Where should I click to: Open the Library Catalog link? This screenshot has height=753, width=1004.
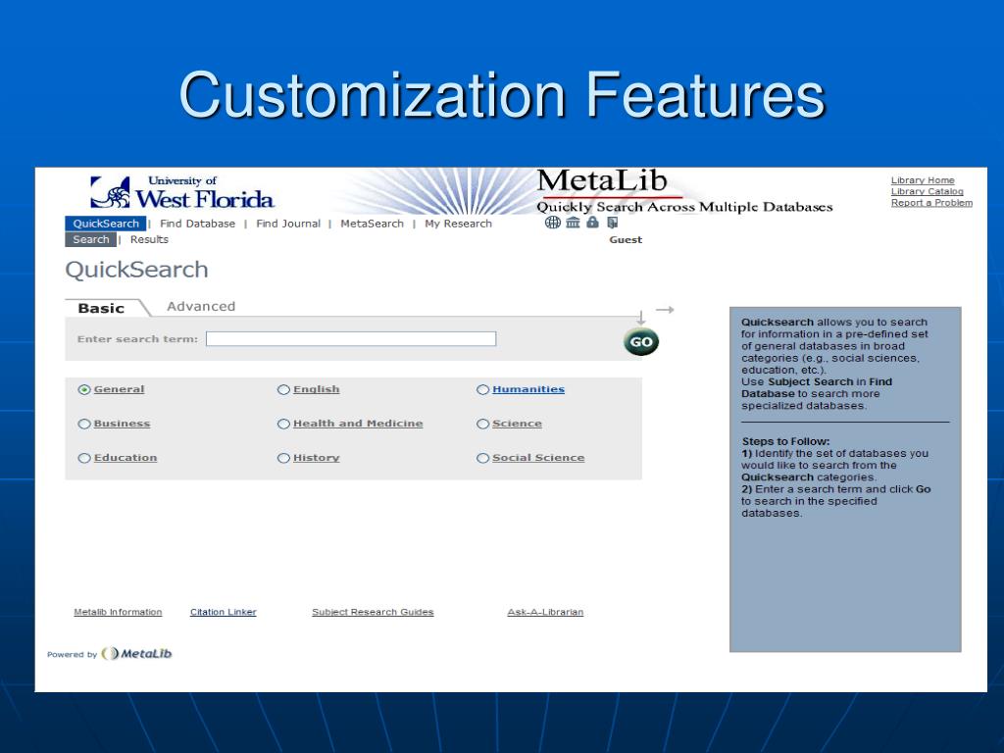point(928,191)
